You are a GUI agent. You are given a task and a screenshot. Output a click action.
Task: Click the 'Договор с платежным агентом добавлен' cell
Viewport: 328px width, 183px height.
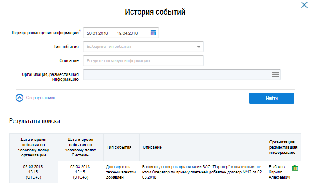pyautogui.click(x=120, y=172)
